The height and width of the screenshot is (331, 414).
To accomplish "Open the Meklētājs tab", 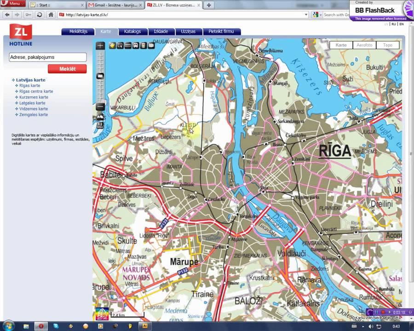I will [x=78, y=31].
